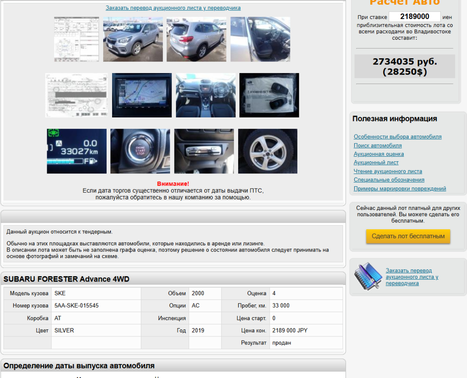Image resolution: width=467 pixels, height=378 pixels.
Task: Click the 'SUBARU FORESTER Advance 4WD' heading
Action: pyautogui.click(x=67, y=279)
